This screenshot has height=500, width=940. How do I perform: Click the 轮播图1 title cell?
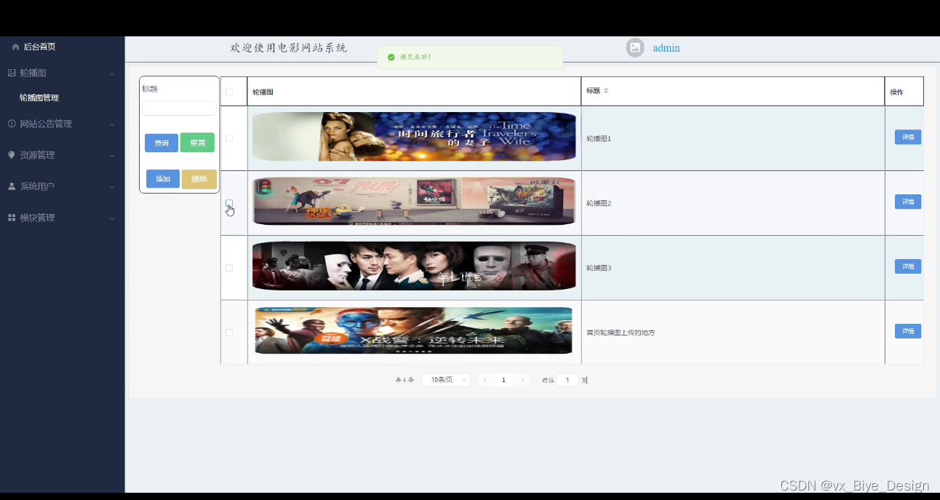click(733, 138)
